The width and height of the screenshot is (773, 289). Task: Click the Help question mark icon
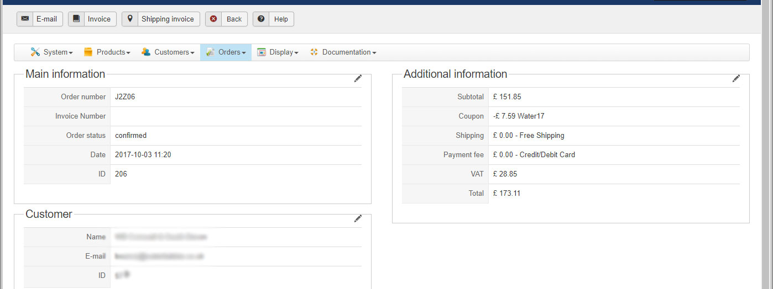point(261,19)
